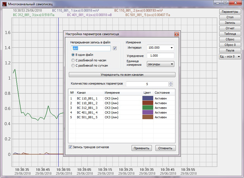The height and width of the screenshot is (178, 244).
Task: Select the В один файл radio option
Action: point(73,55)
